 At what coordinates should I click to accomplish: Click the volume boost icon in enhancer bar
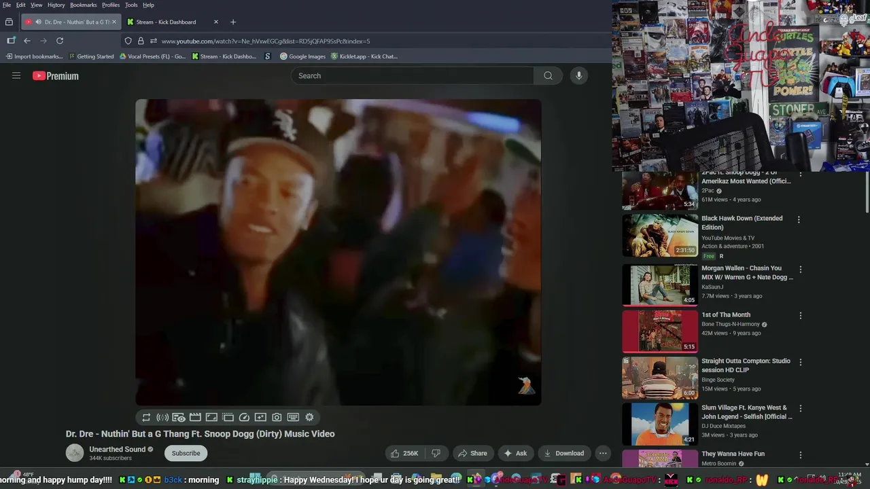pos(162,417)
